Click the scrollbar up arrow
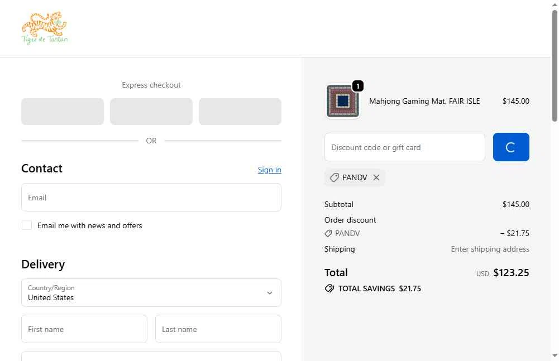The width and height of the screenshot is (559, 361). tap(555, 4)
